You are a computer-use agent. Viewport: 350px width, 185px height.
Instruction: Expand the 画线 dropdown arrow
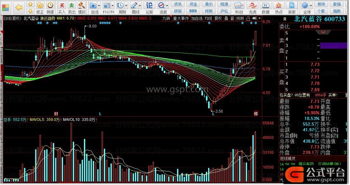point(140,5)
